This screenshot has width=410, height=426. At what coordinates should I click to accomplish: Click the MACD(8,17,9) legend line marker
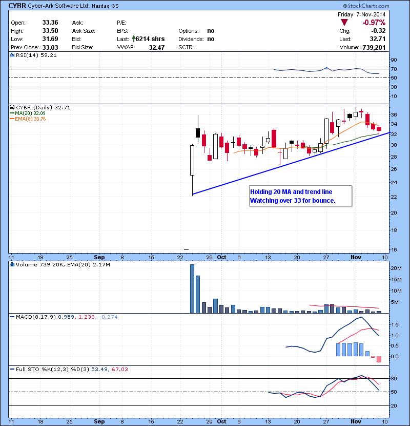[x=12, y=317]
